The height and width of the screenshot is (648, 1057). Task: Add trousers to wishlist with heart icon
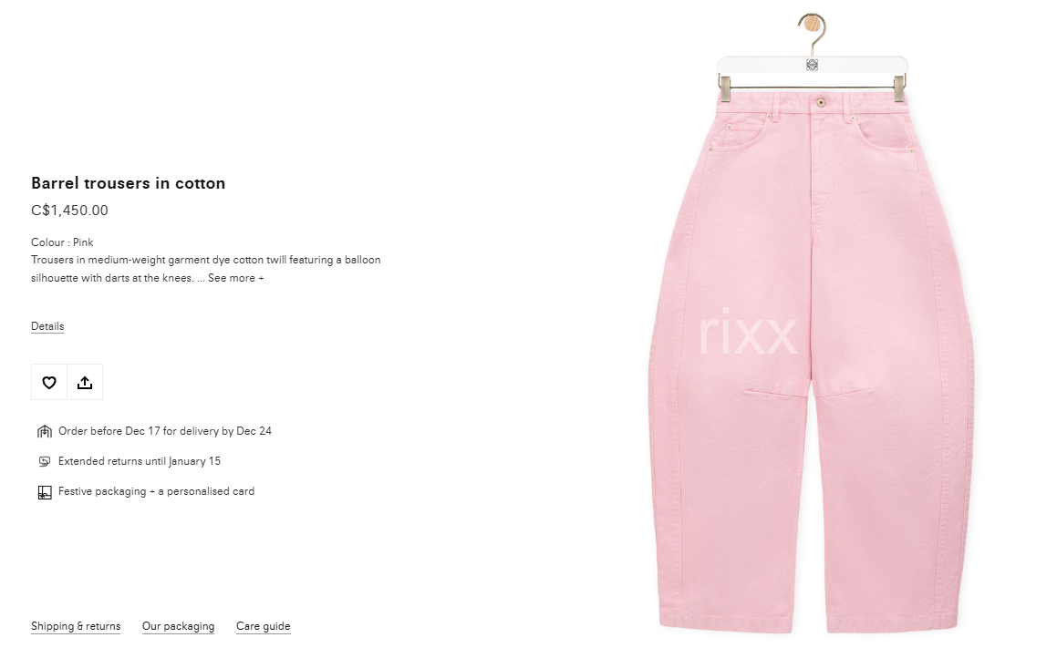(x=49, y=383)
